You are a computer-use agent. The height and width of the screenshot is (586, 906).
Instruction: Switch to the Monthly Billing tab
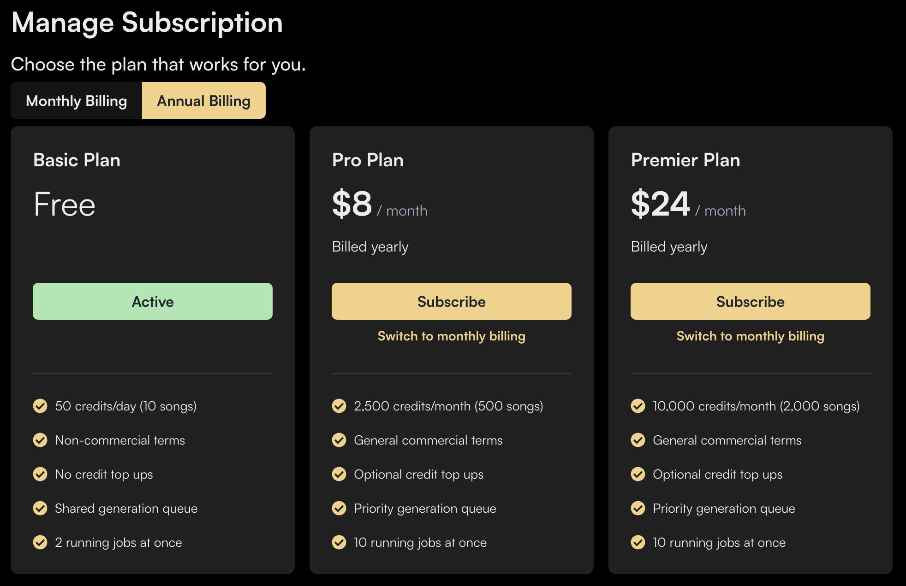pyautogui.click(x=77, y=100)
